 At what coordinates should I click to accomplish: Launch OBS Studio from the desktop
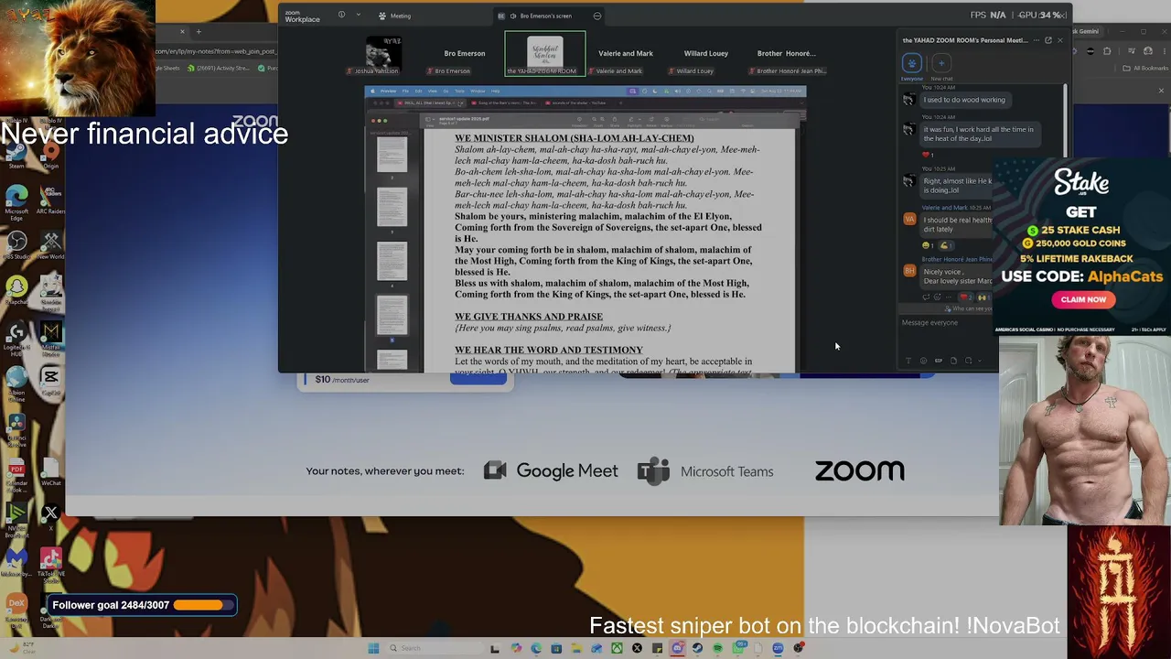pos(16,245)
